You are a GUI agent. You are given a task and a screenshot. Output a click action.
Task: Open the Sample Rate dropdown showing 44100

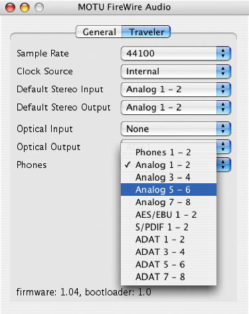pyautogui.click(x=176, y=53)
